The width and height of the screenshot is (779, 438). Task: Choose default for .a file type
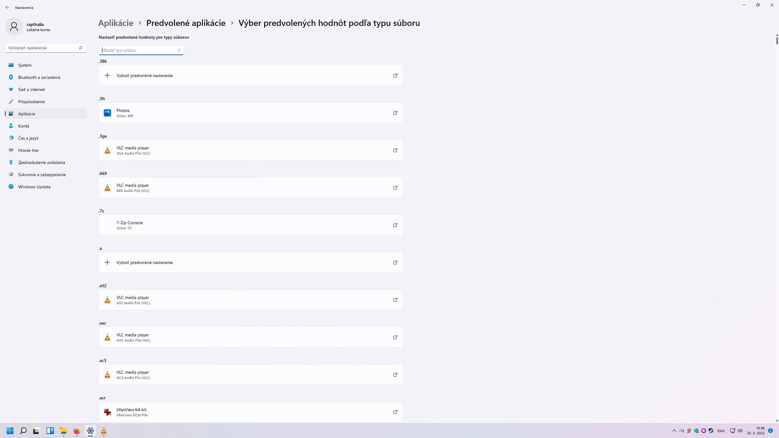pyautogui.click(x=251, y=263)
